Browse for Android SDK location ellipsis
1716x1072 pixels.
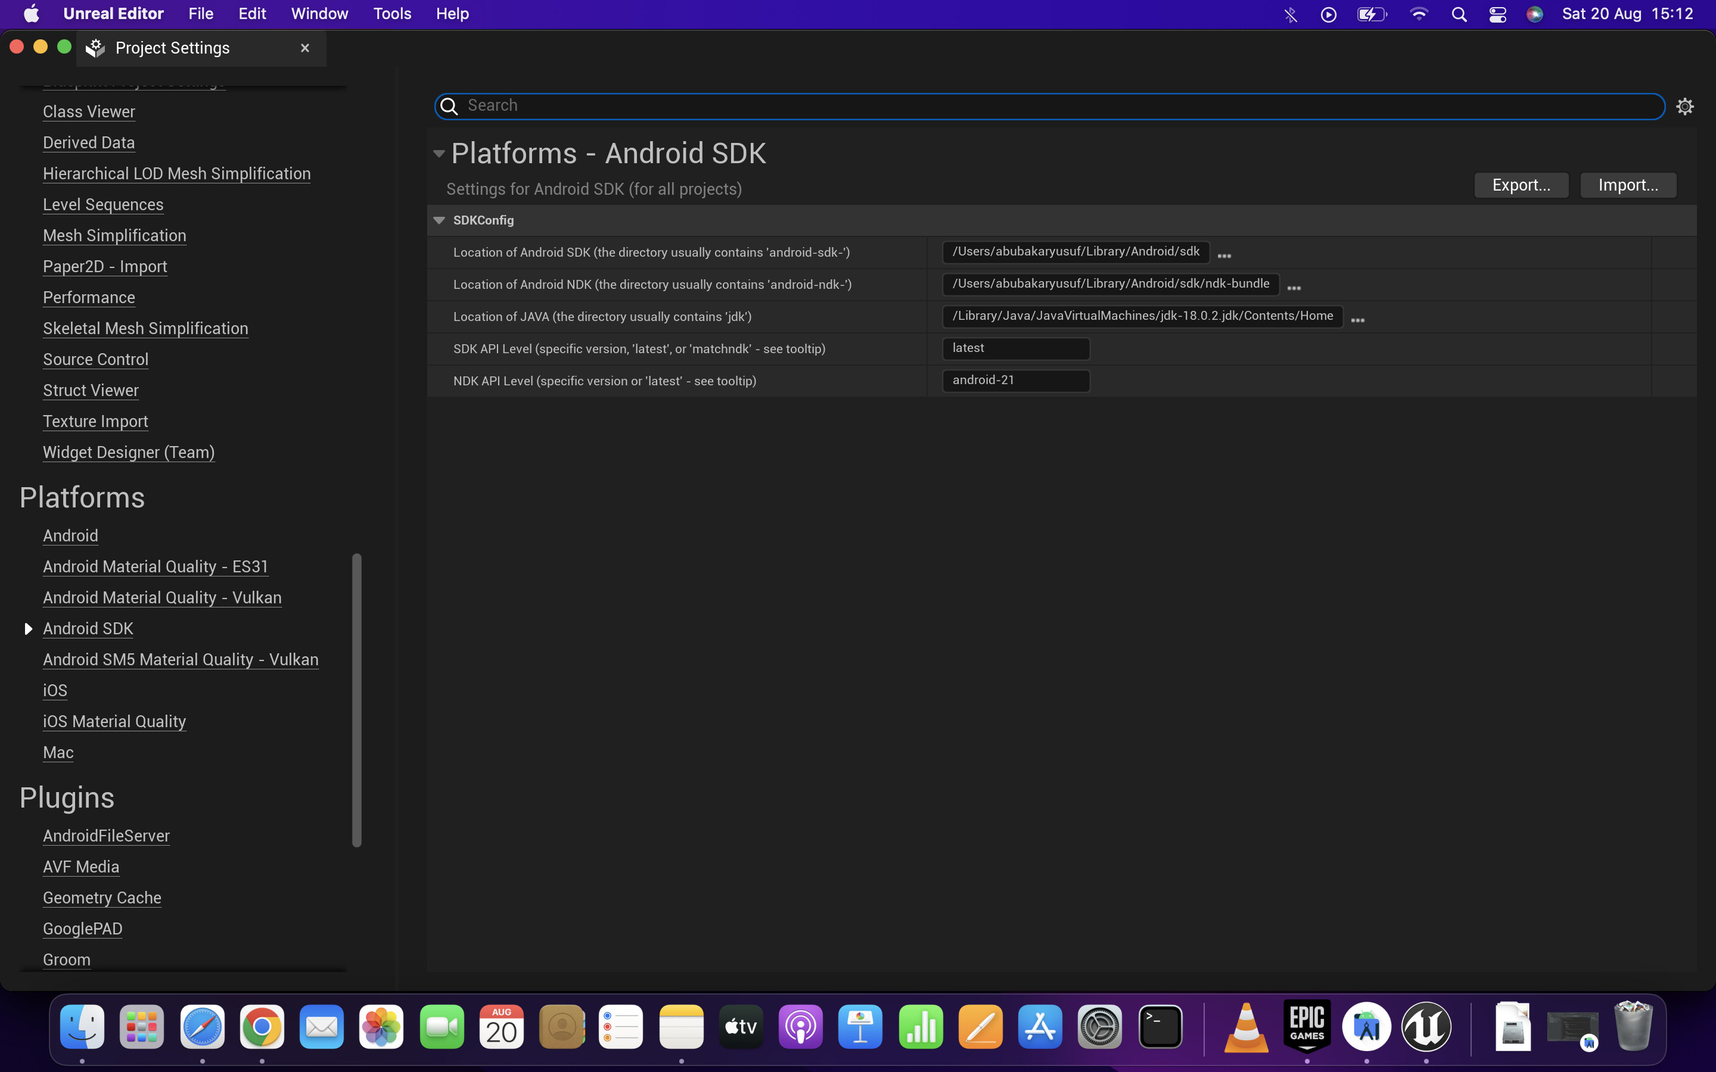1224,255
